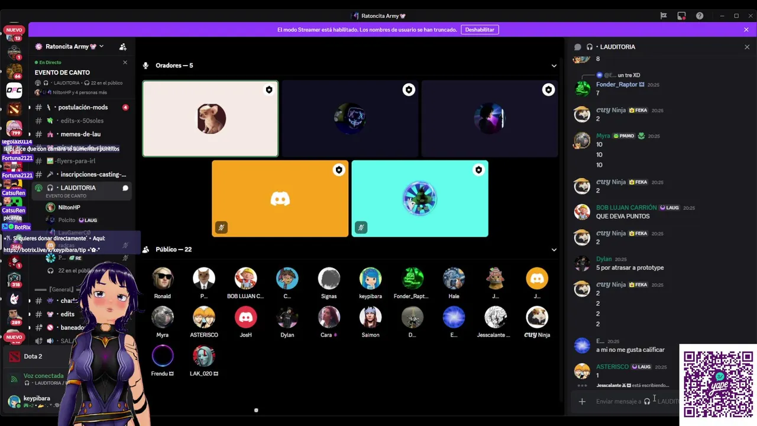Click the Voz conectada status text
The image size is (757, 426).
[x=43, y=376]
